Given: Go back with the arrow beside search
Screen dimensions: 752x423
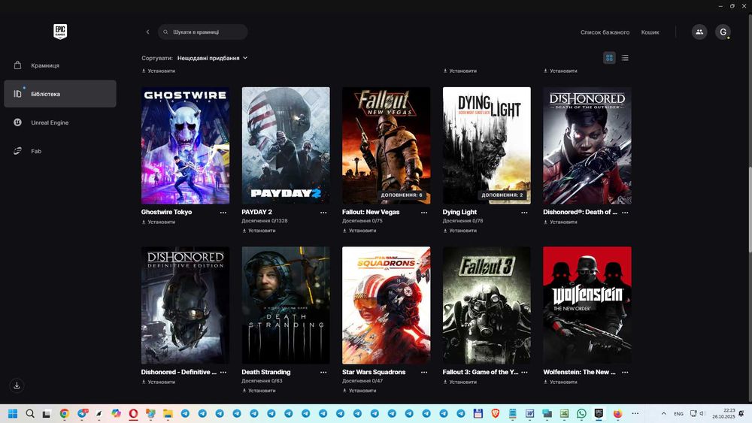Looking at the screenshot, I should click(x=147, y=32).
